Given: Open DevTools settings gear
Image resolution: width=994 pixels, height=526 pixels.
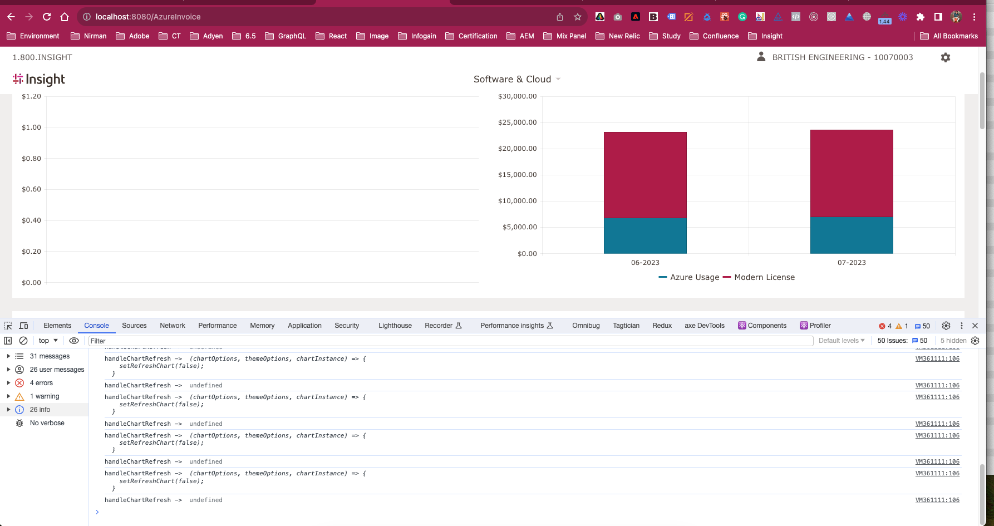Looking at the screenshot, I should coord(946,326).
